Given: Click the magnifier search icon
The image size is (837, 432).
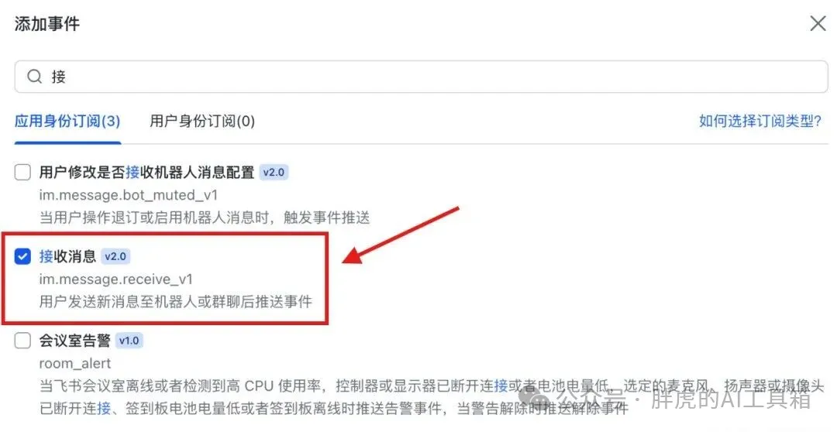Looking at the screenshot, I should (35, 77).
